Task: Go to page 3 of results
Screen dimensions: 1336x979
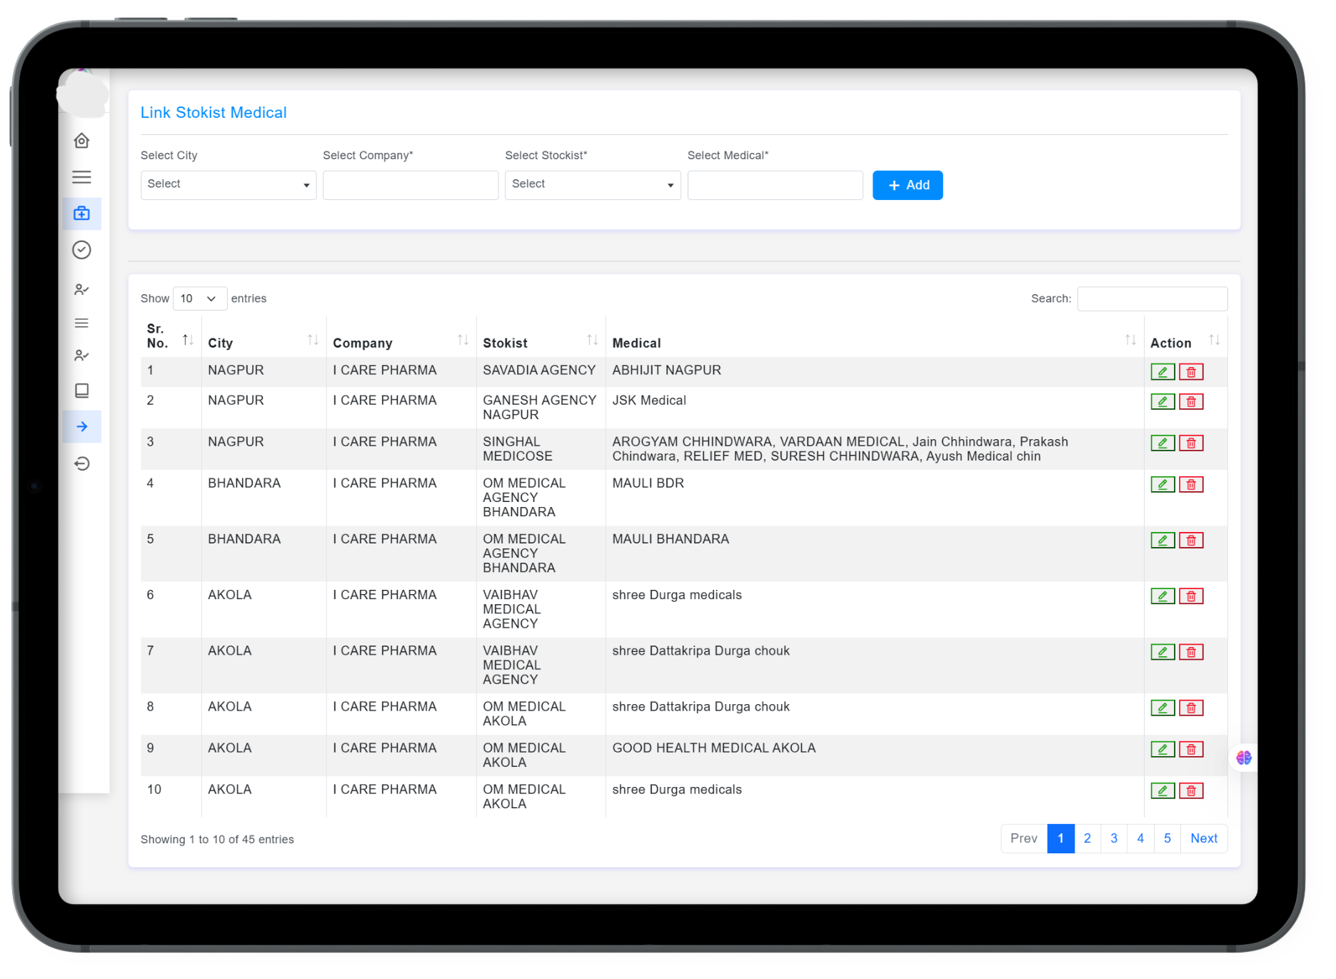Action: coord(1113,838)
